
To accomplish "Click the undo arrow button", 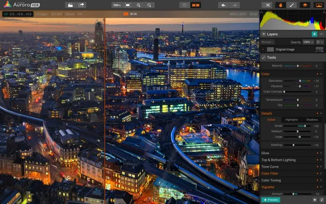I will [223, 5].
